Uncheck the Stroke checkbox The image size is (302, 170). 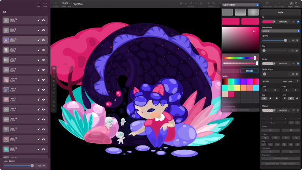(x=298, y=63)
